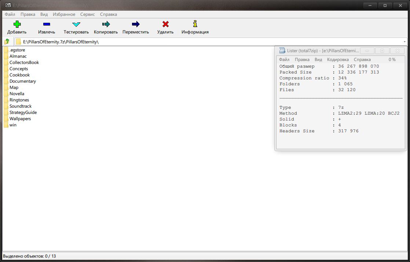Click the Method LZMA2:29 LZMA:20 BCJ2 text

click(x=369, y=113)
